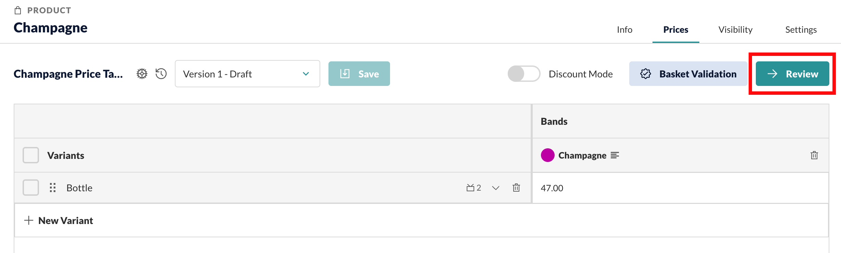Switch to the Info tab

point(624,30)
